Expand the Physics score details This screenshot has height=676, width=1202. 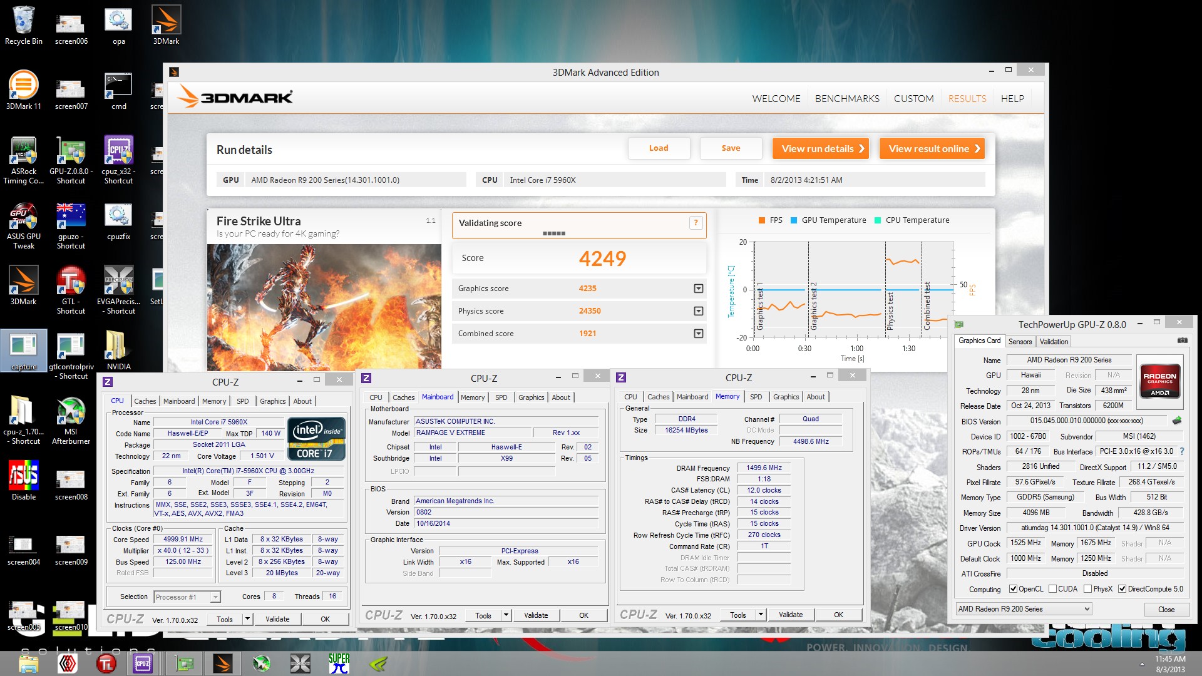(x=699, y=311)
